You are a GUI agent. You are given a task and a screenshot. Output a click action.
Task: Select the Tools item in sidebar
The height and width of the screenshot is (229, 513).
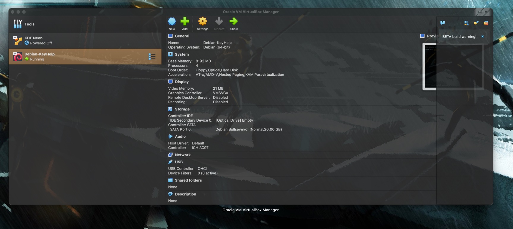click(x=29, y=24)
